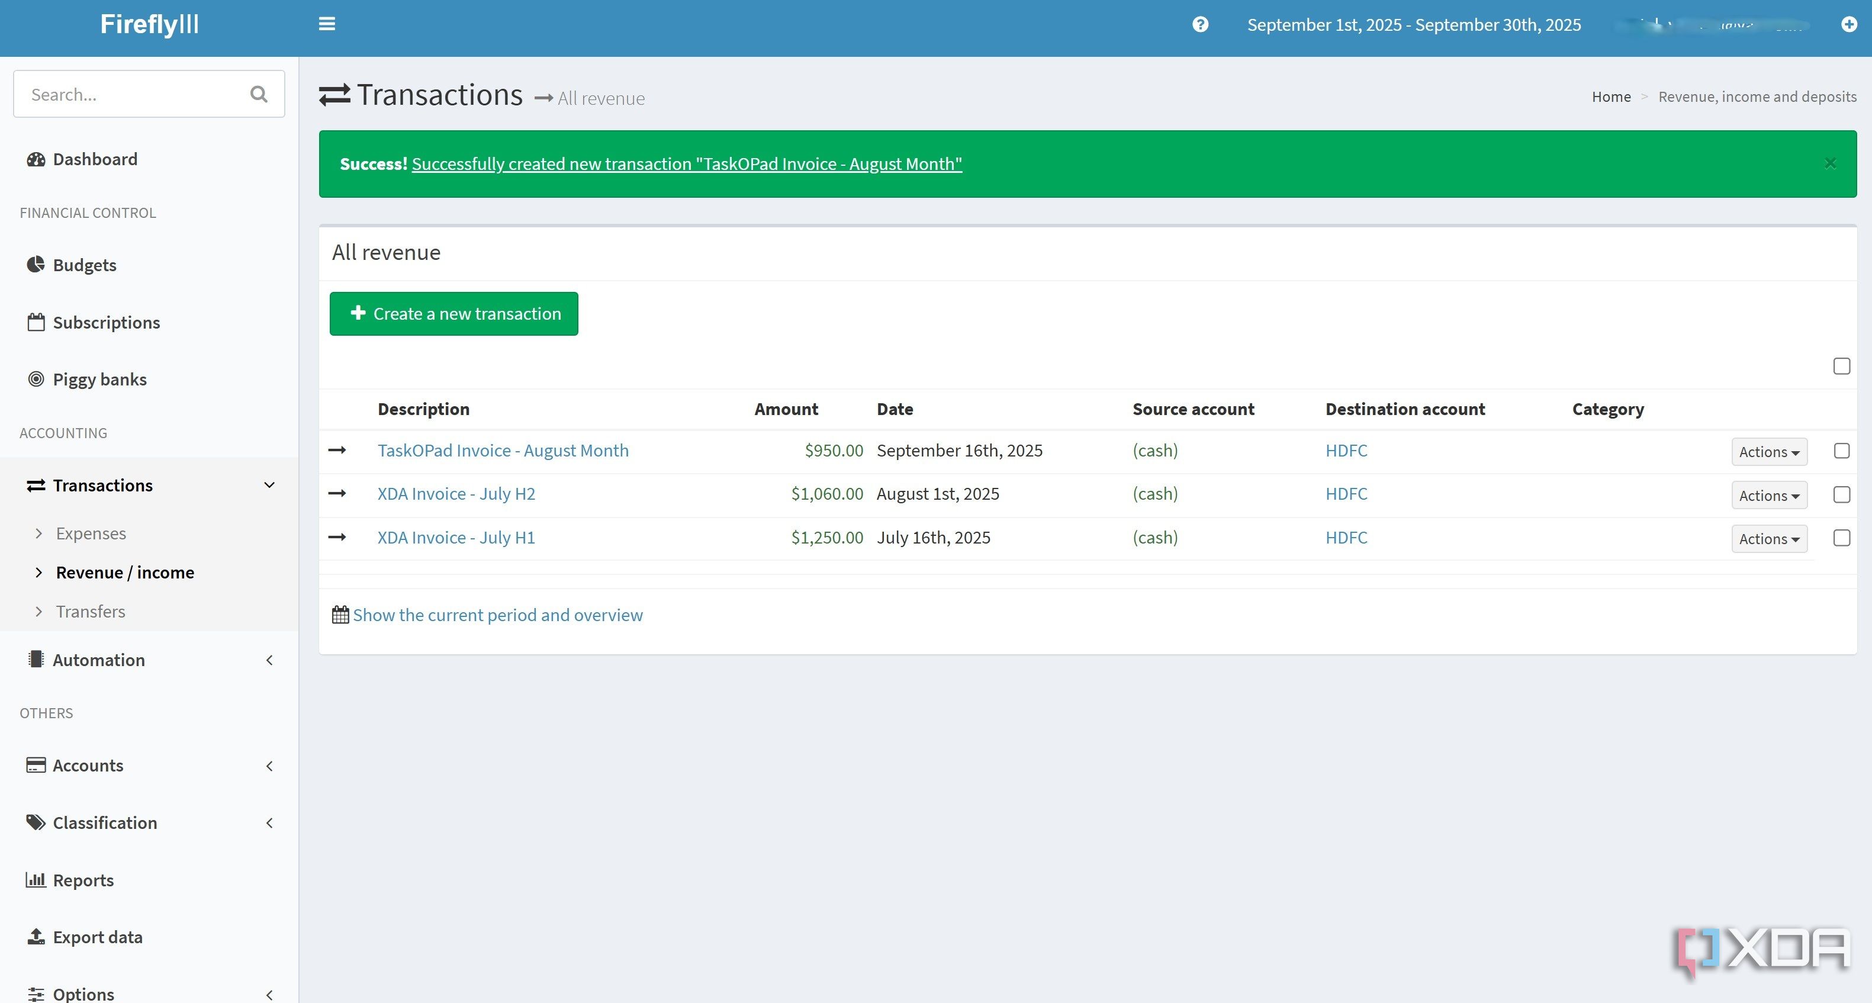This screenshot has height=1003, width=1872.
Task: Open the TaskOPad Invoice - August Month link
Action: coord(503,451)
